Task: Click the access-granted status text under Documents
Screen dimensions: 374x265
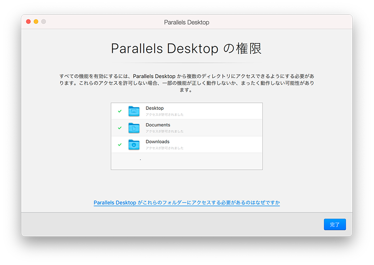Action: click(165, 131)
